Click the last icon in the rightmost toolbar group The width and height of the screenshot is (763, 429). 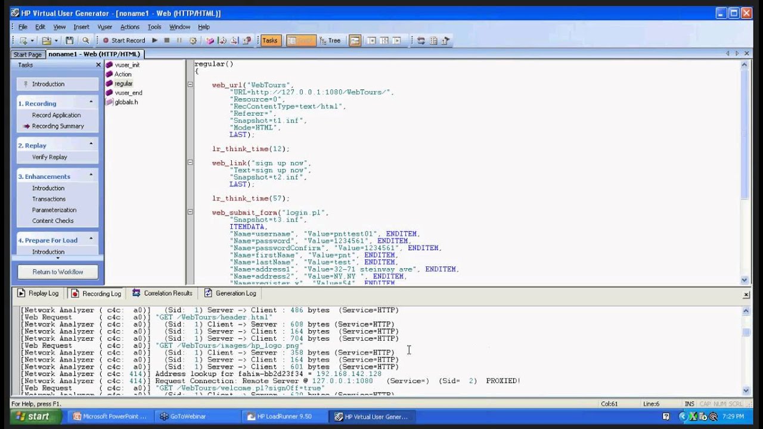click(x=446, y=41)
